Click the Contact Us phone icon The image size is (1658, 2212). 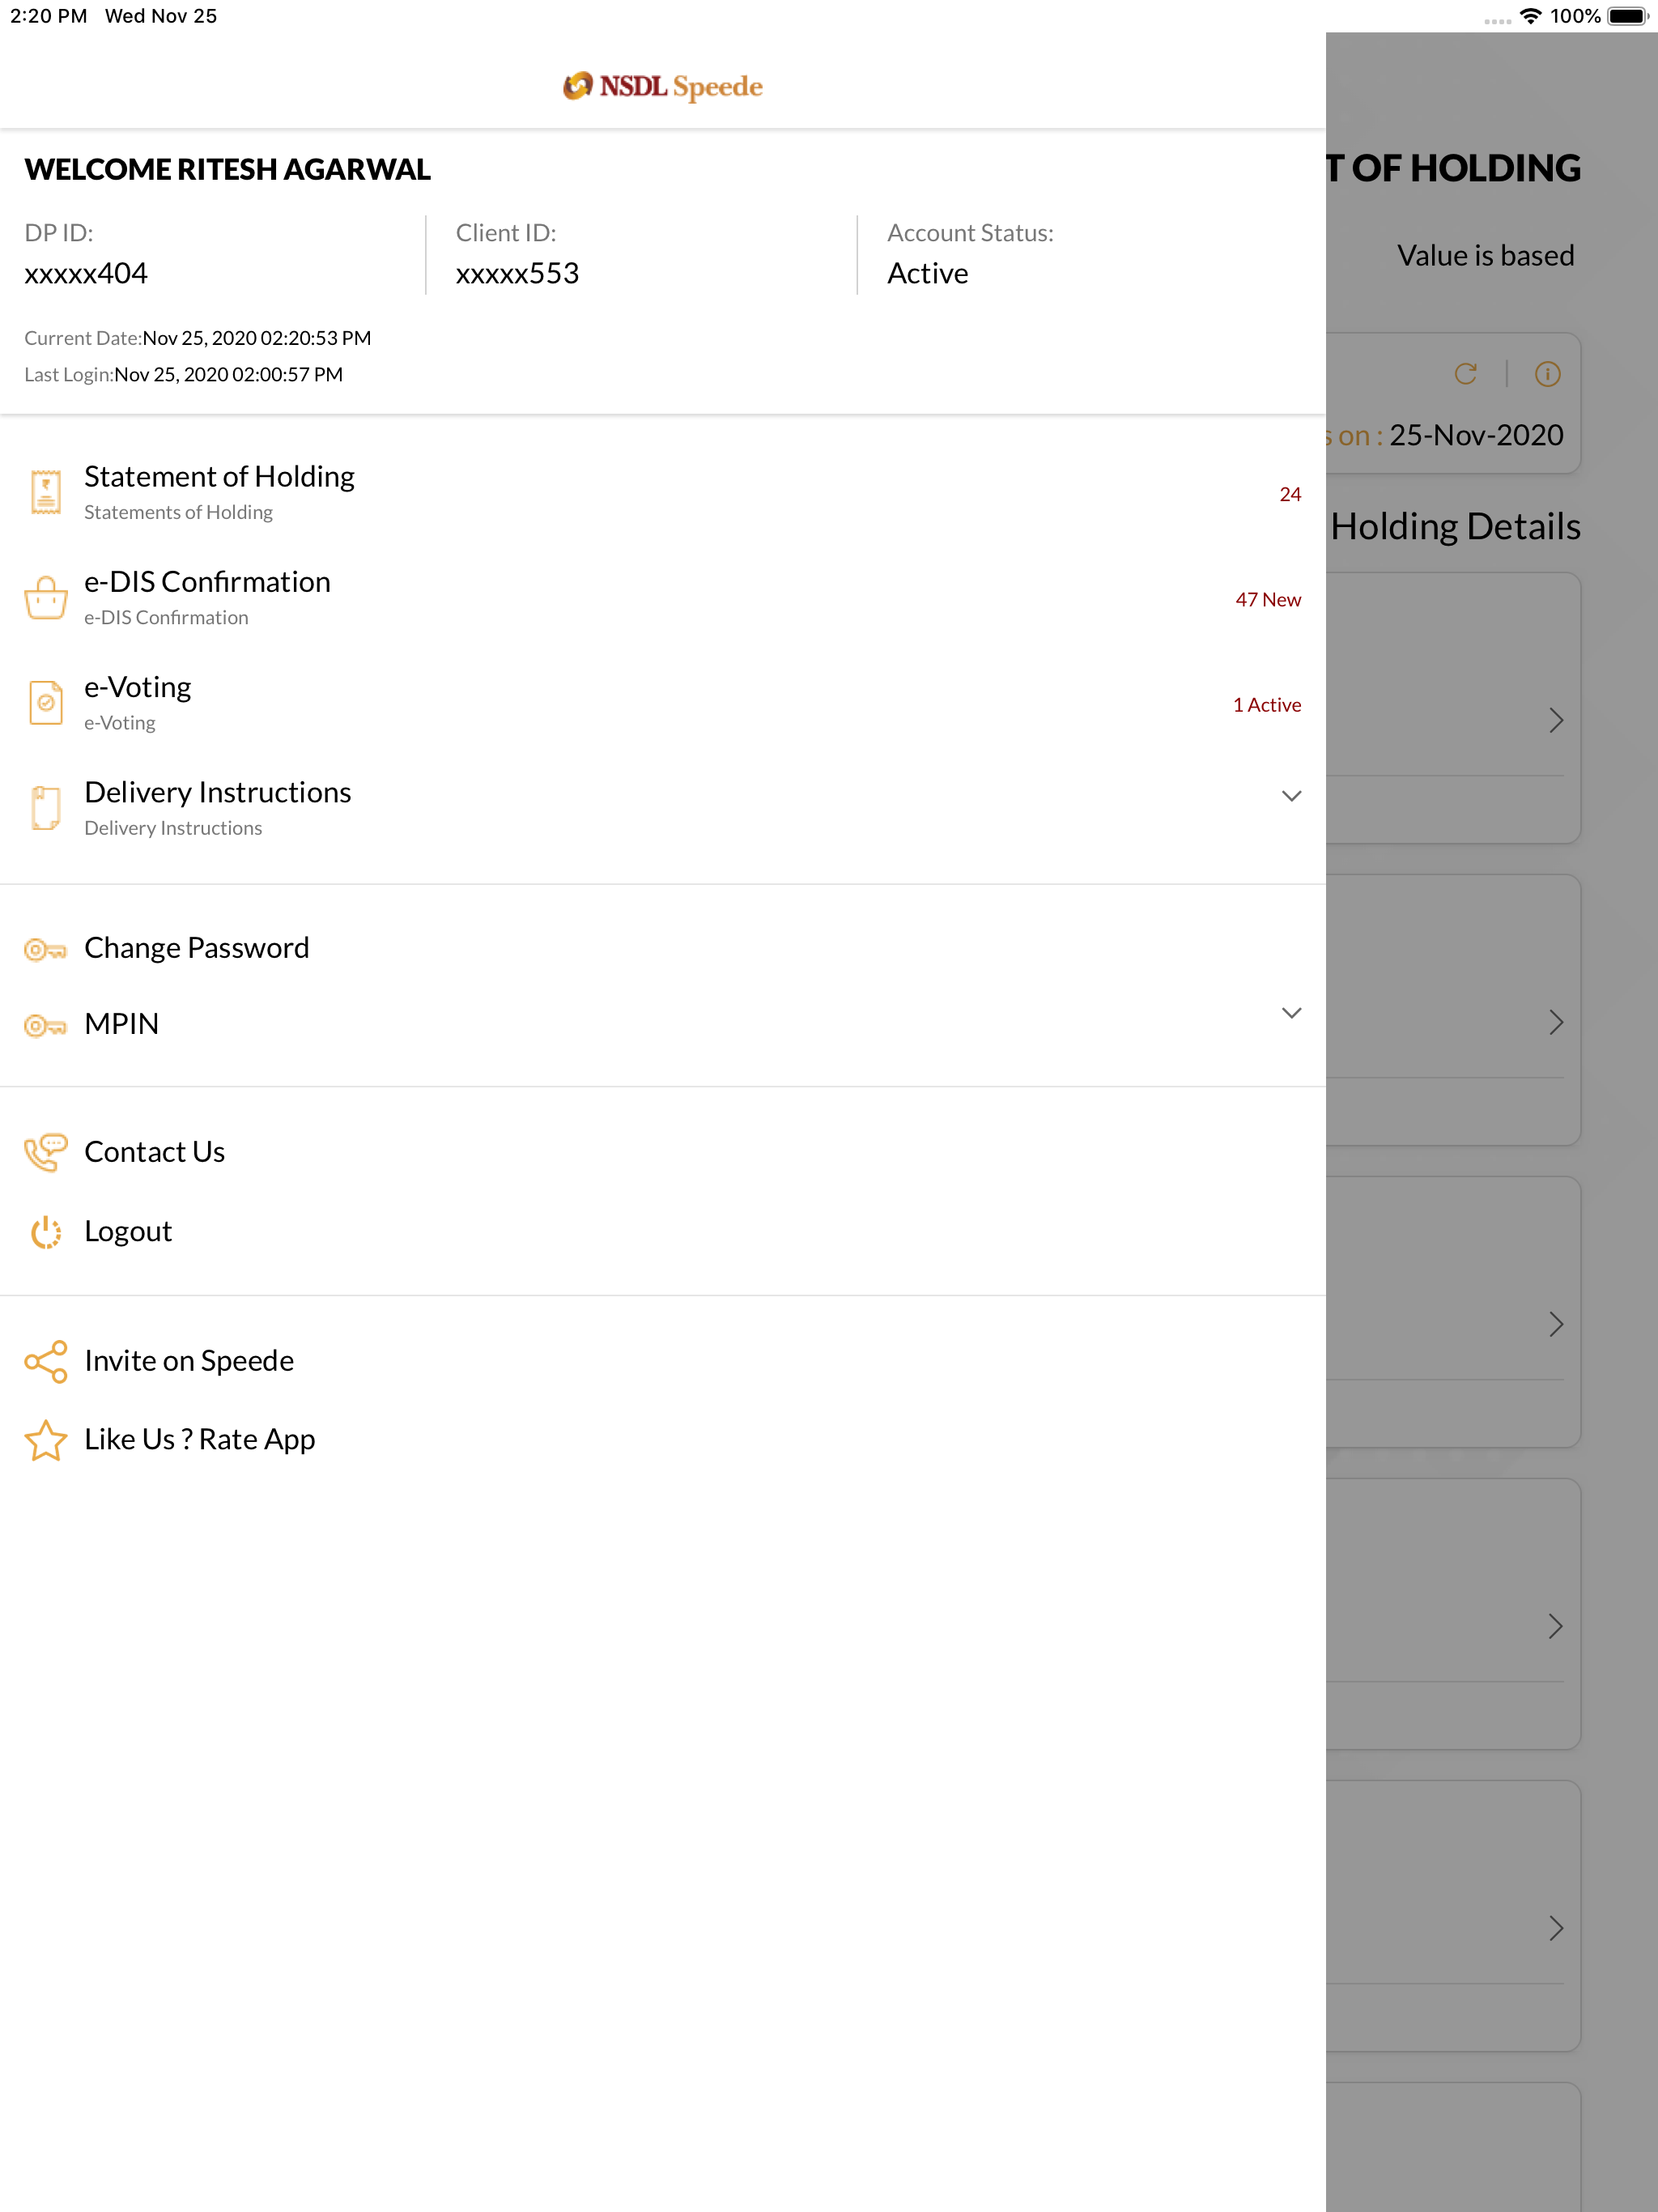(x=46, y=1152)
